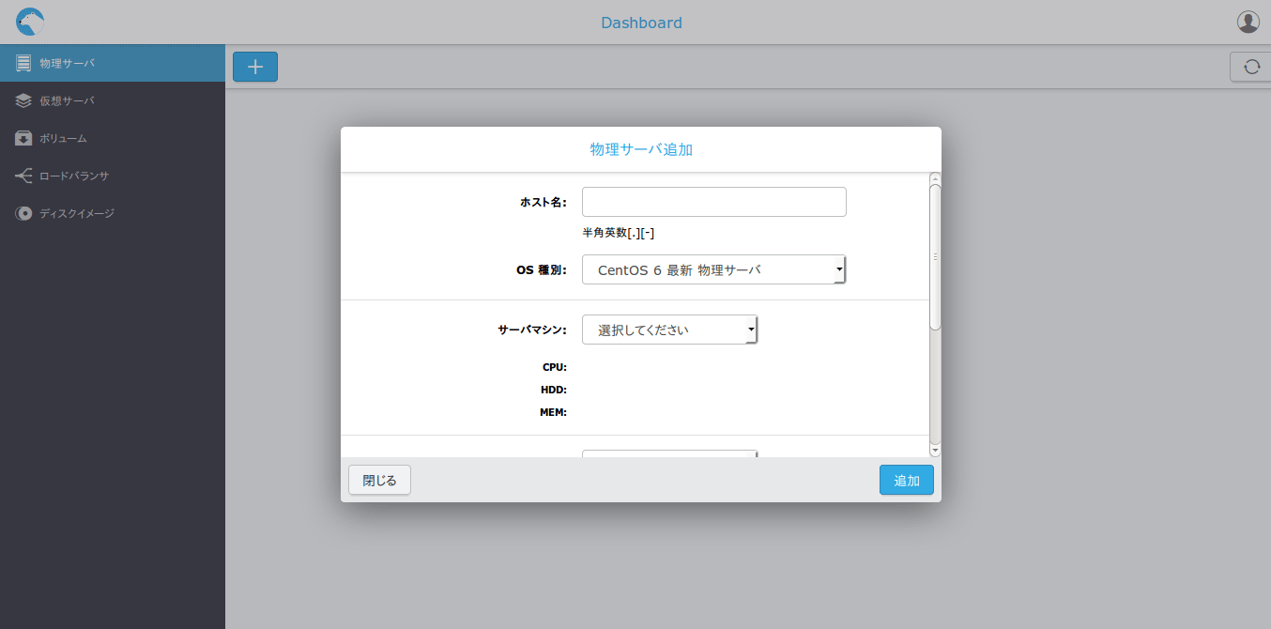Screen dimensions: 1271x629
Task: Click the polar bear logo icon
Action: coord(30,22)
